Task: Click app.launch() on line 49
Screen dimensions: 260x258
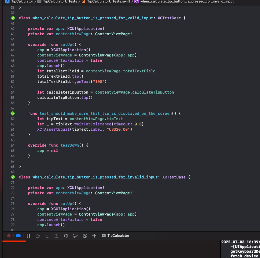Action: point(51,66)
